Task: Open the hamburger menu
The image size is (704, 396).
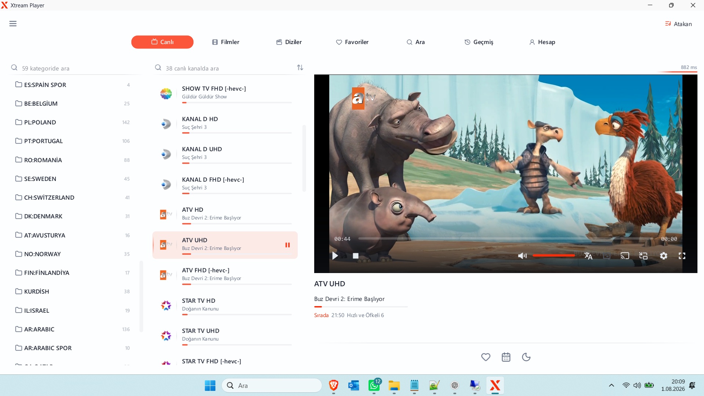Action: pyautogui.click(x=13, y=24)
